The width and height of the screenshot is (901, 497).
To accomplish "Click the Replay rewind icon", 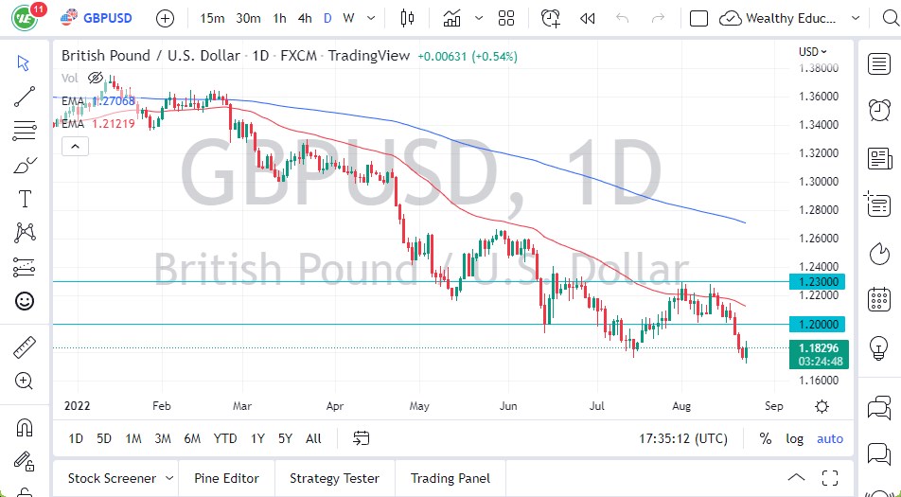I will click(588, 18).
